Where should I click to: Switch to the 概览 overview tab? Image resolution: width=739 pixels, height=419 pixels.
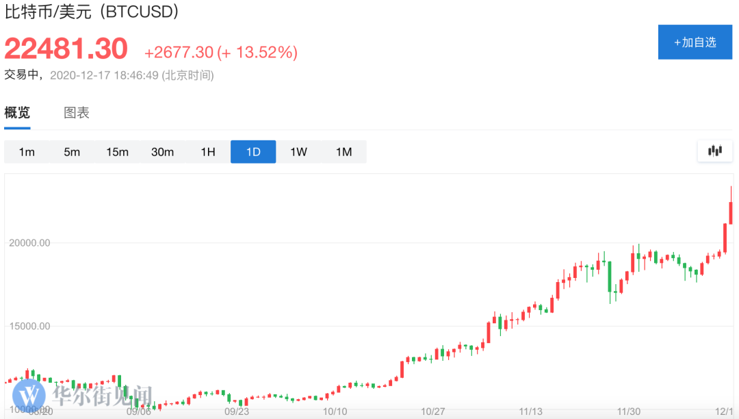click(x=17, y=113)
